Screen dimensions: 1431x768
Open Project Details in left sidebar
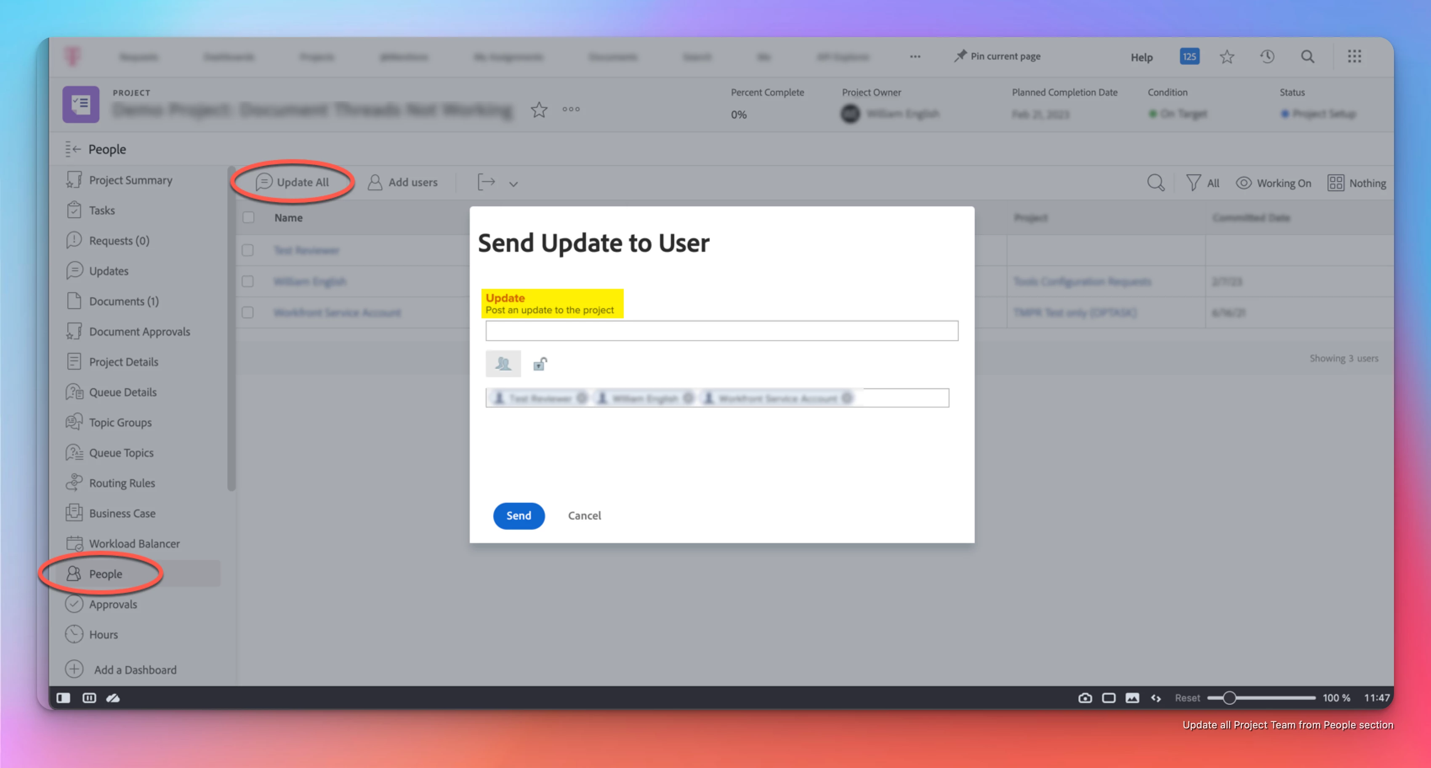(123, 362)
